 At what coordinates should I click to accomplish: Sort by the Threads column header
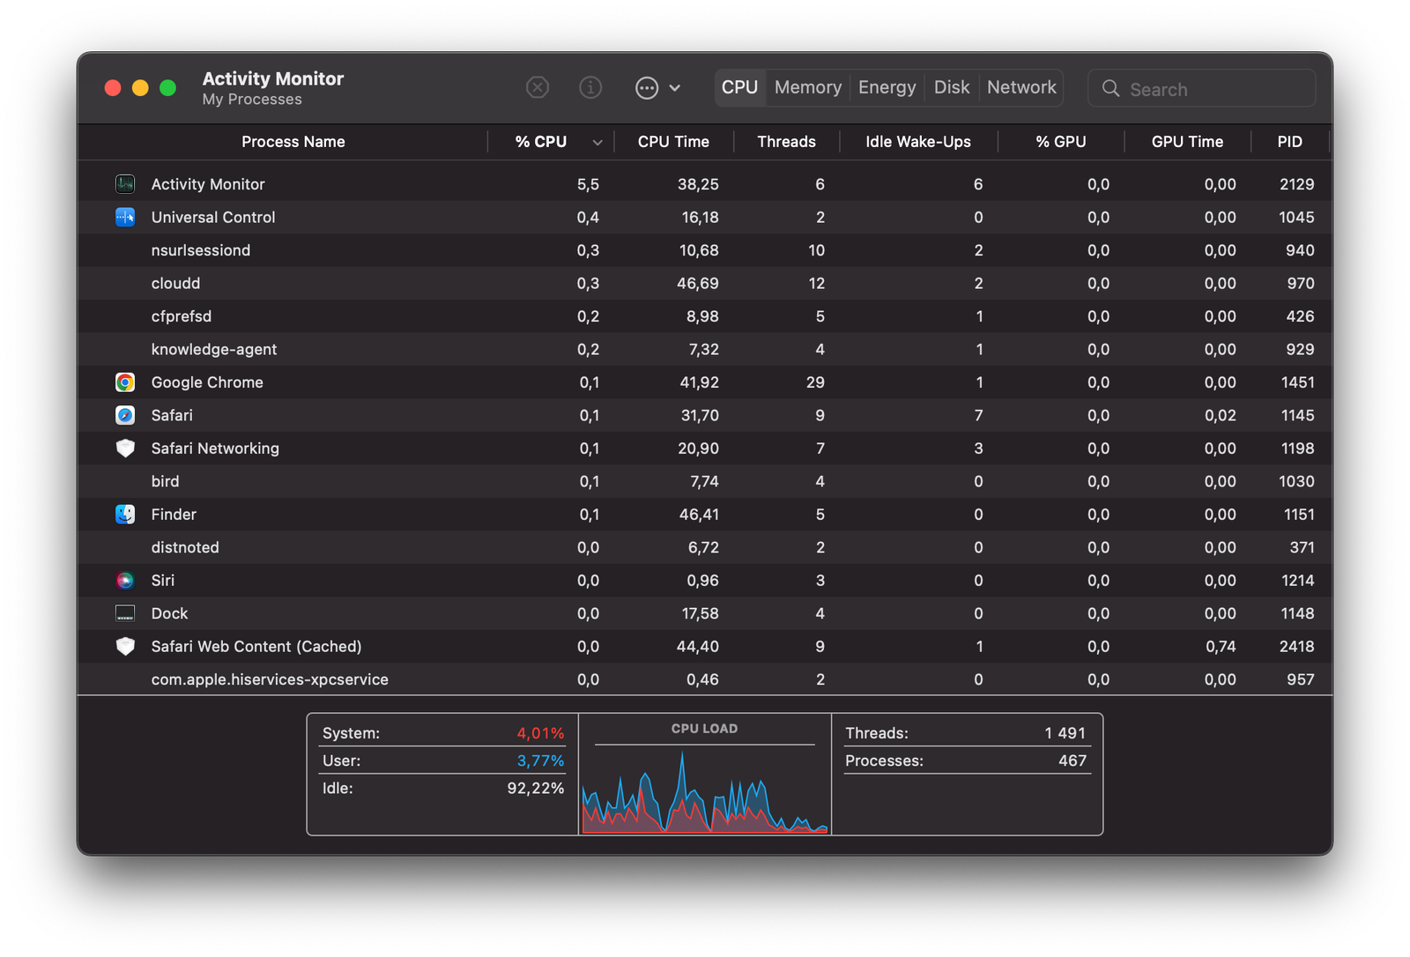click(786, 142)
